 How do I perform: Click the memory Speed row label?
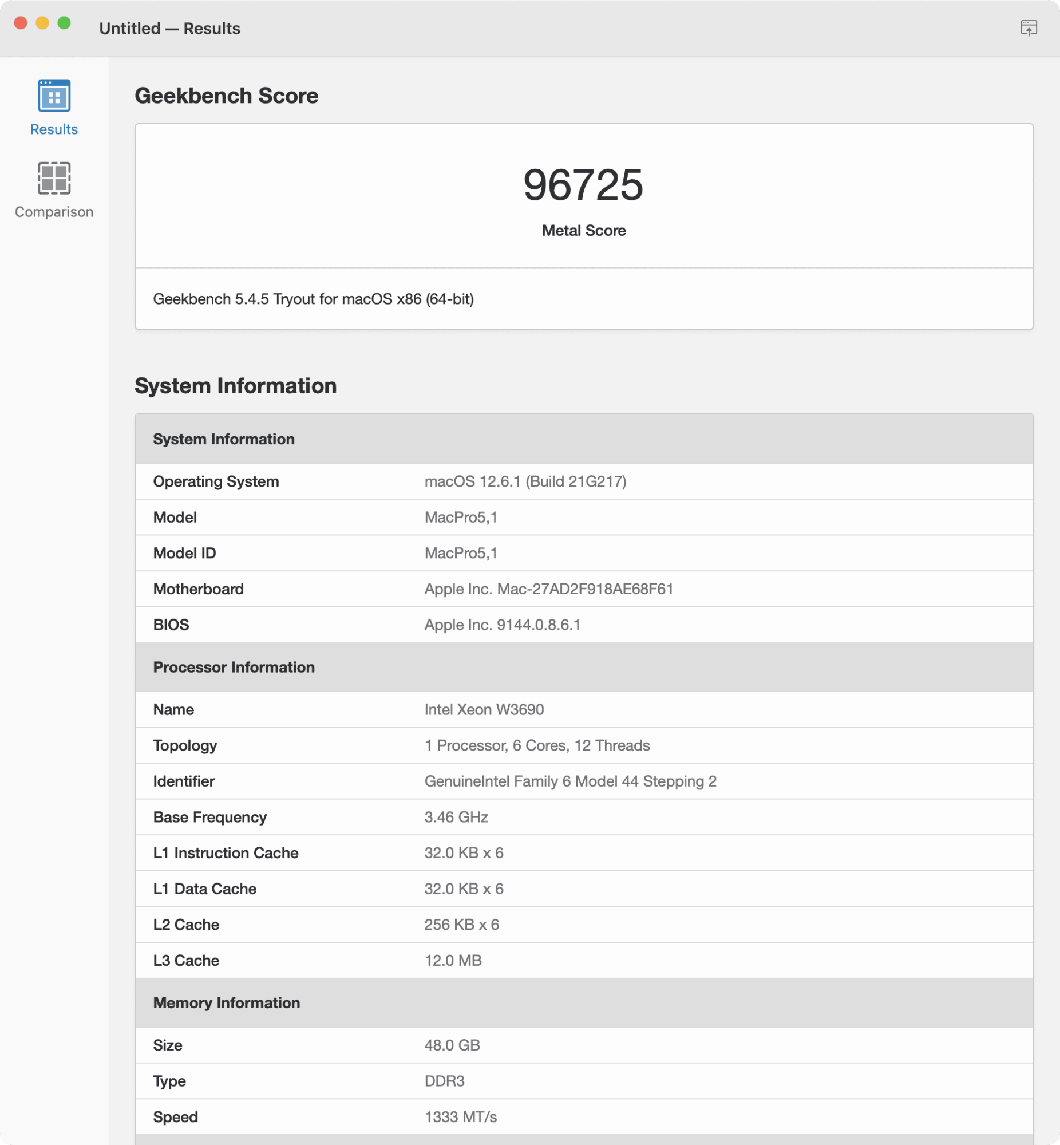point(175,1117)
